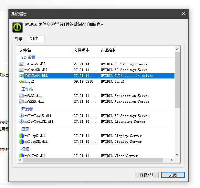Click the nvWSS.dll workstation icon

pyautogui.click(x=21, y=96)
